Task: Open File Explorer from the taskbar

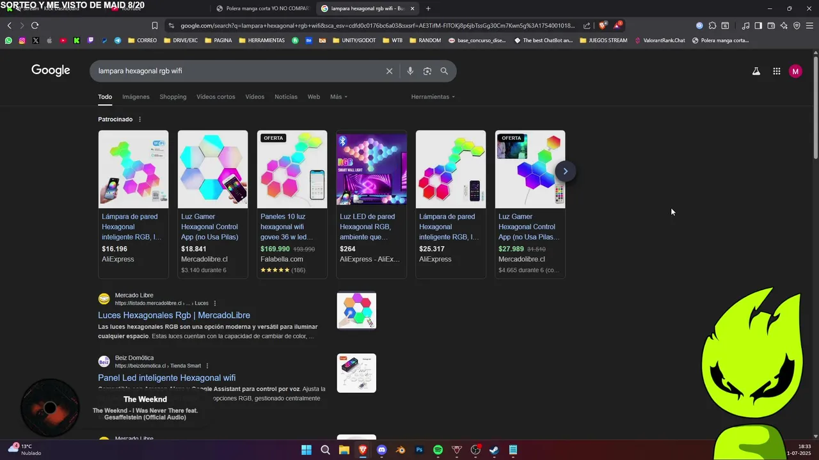Action: point(344,450)
